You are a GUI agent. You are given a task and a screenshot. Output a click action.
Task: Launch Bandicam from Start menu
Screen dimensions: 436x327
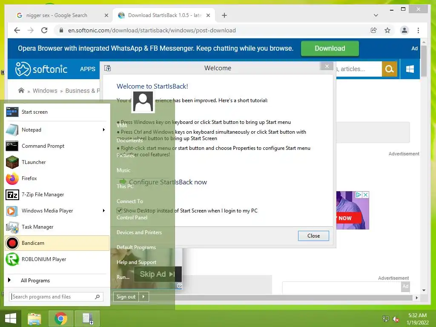click(57, 243)
